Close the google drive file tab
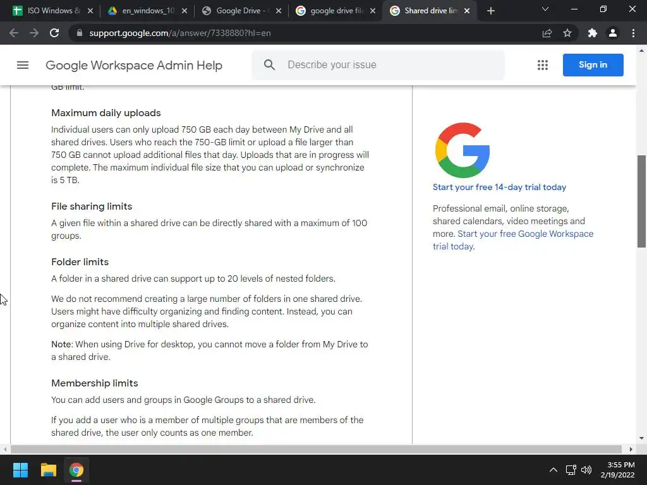 373,11
